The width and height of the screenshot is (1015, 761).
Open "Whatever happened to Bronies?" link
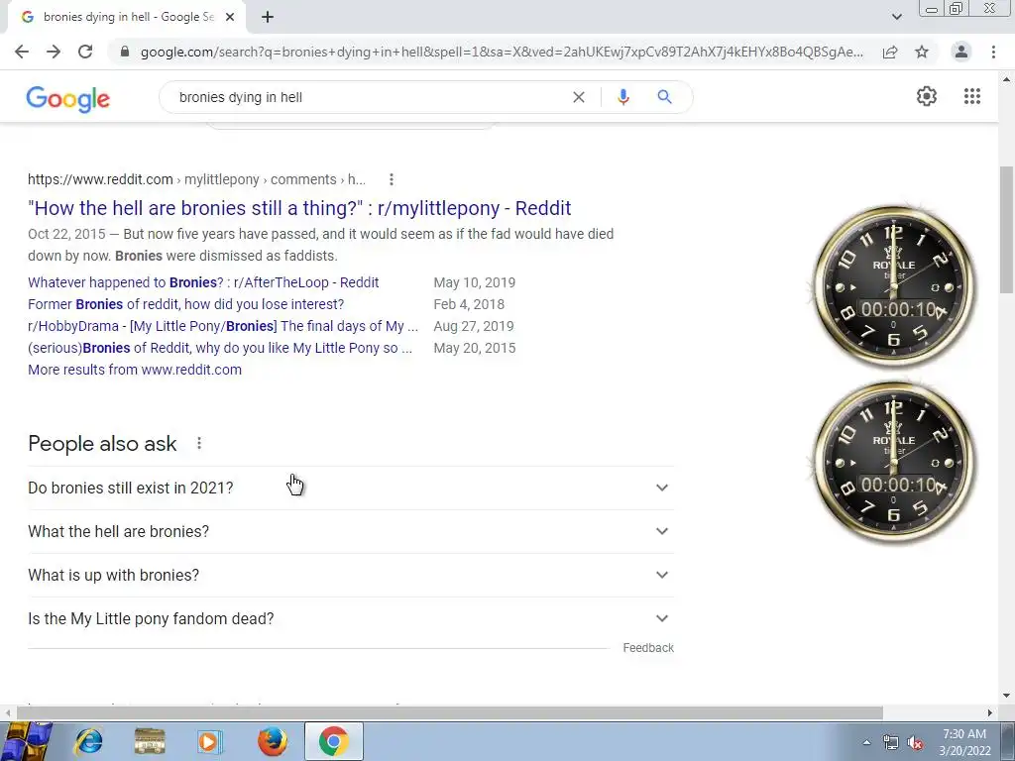tap(203, 282)
